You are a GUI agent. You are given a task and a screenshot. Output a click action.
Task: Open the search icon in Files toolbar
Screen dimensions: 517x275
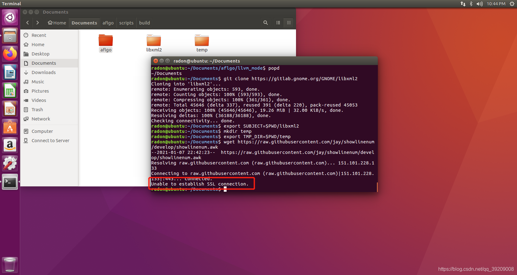266,23
